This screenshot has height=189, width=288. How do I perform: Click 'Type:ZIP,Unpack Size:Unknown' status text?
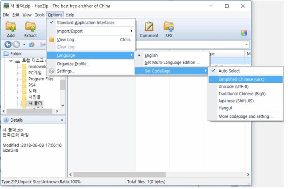[30, 182]
